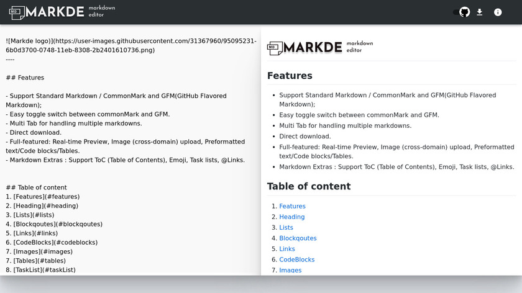Click the Markde logo image in preview
This screenshot has height=293, width=522.
click(x=320, y=47)
